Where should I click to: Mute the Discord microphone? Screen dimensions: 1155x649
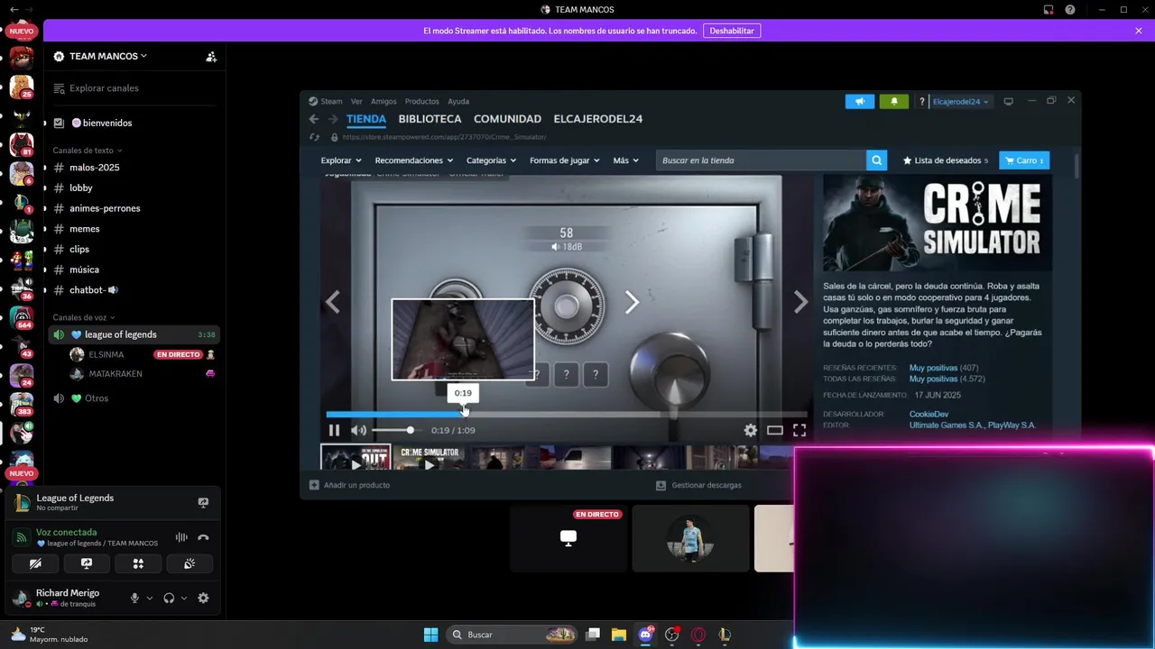click(x=134, y=598)
